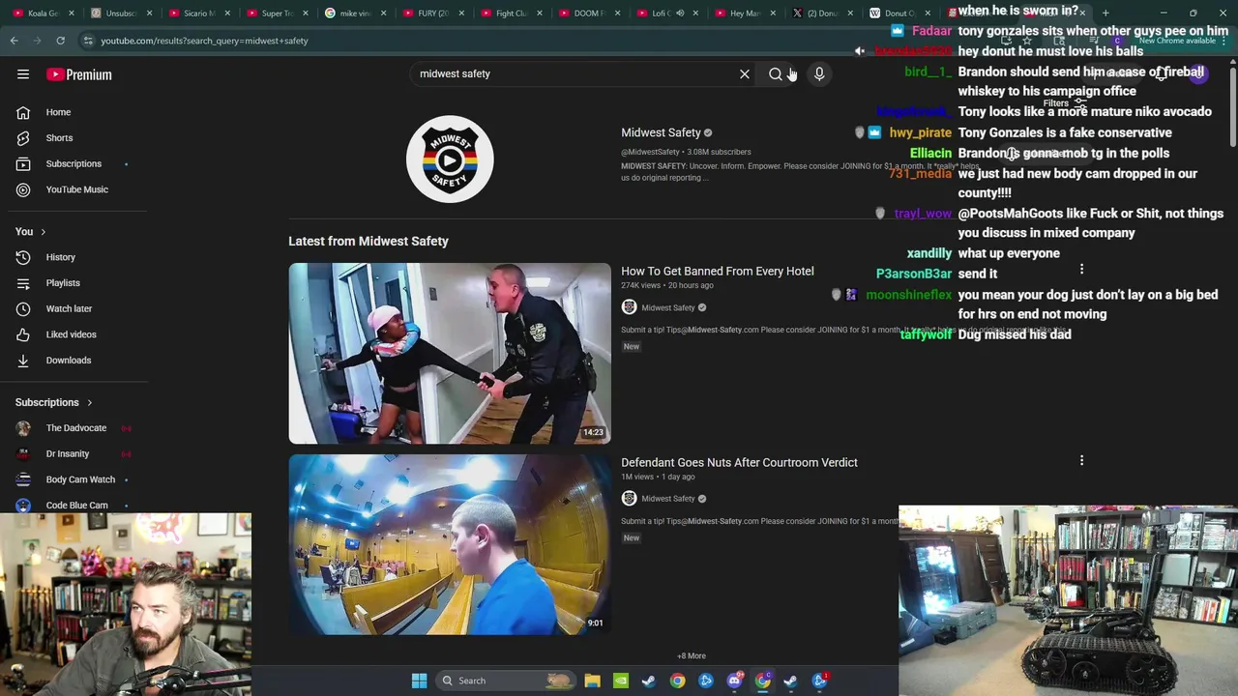Click the 274K views 20 hours ago text
The image size is (1238, 696).
[x=667, y=285]
